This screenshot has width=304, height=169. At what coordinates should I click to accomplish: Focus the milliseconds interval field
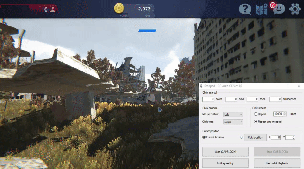point(275,99)
